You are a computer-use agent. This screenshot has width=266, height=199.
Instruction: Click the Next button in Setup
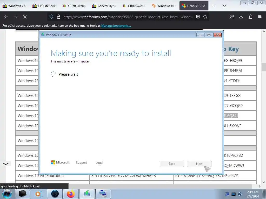(199, 164)
